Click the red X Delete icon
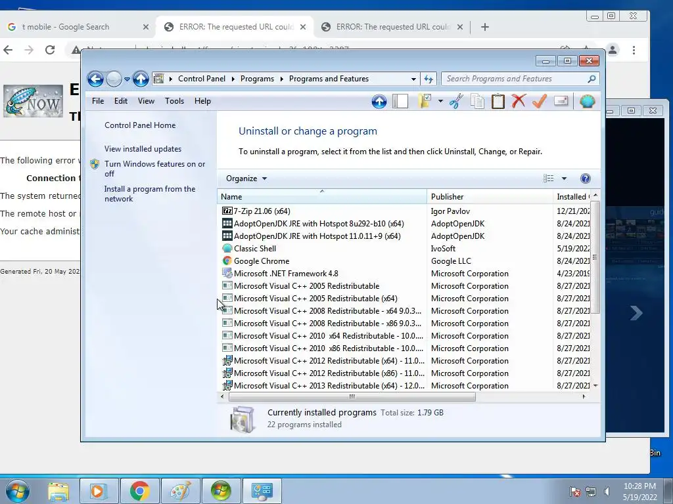This screenshot has width=673, height=504. (x=519, y=101)
